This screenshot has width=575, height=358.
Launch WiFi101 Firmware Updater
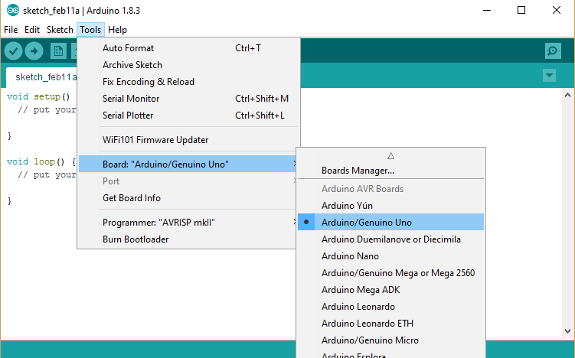click(188, 140)
